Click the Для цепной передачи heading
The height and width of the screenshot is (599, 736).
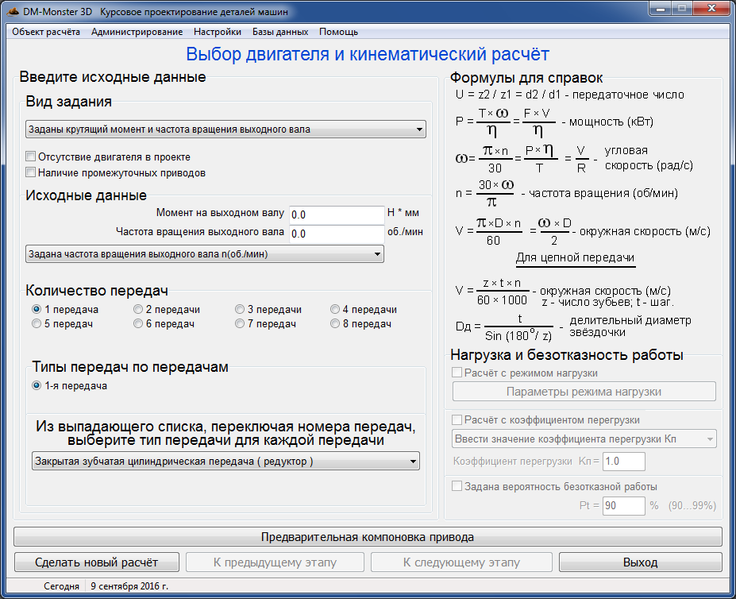click(575, 257)
